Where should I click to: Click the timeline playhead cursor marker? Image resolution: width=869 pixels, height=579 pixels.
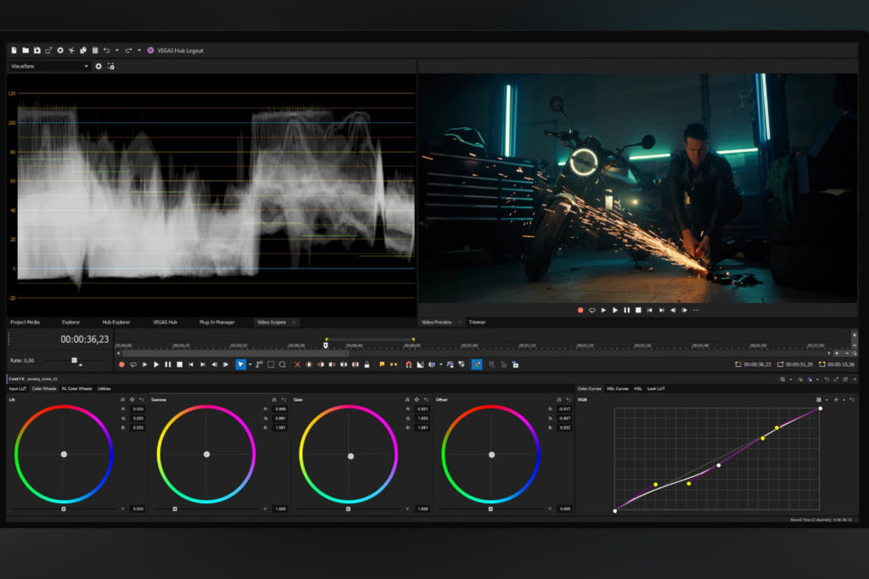click(326, 345)
